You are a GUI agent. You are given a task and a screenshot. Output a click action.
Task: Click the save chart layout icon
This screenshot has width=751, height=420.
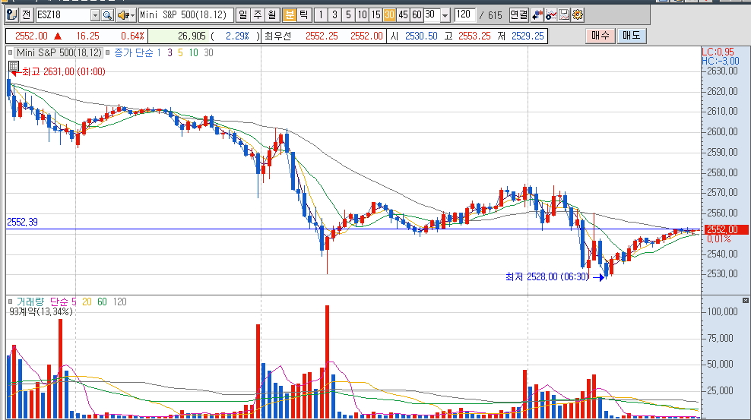(x=565, y=14)
